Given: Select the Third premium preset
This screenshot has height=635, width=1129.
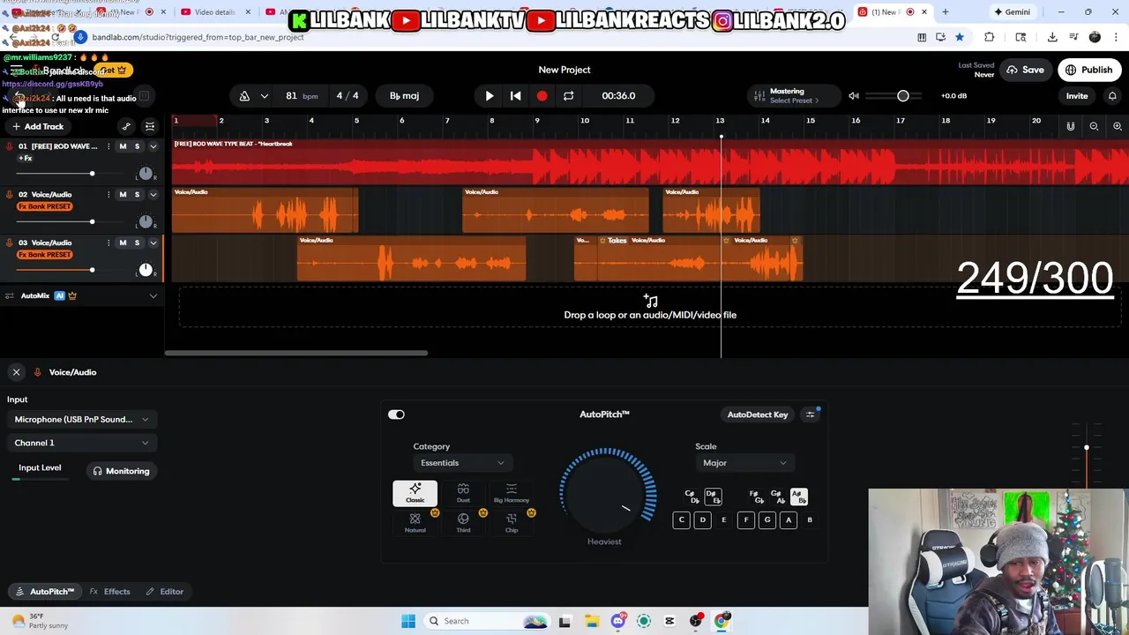Looking at the screenshot, I should click(x=463, y=522).
